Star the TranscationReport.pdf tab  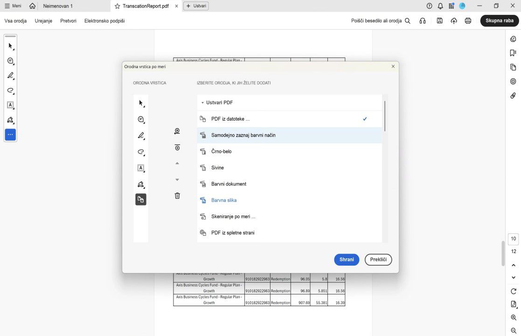coord(117,6)
